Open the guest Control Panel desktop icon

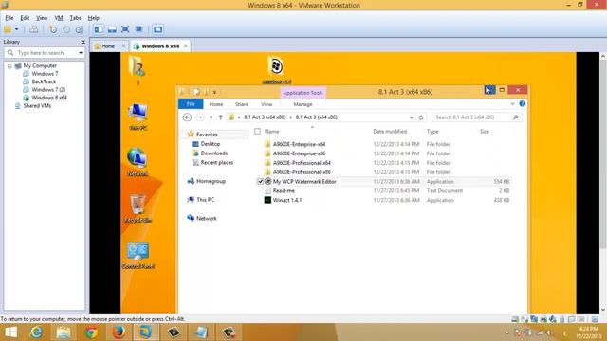click(x=138, y=255)
